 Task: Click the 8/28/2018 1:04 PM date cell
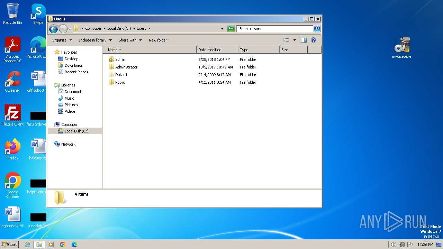tap(214, 59)
